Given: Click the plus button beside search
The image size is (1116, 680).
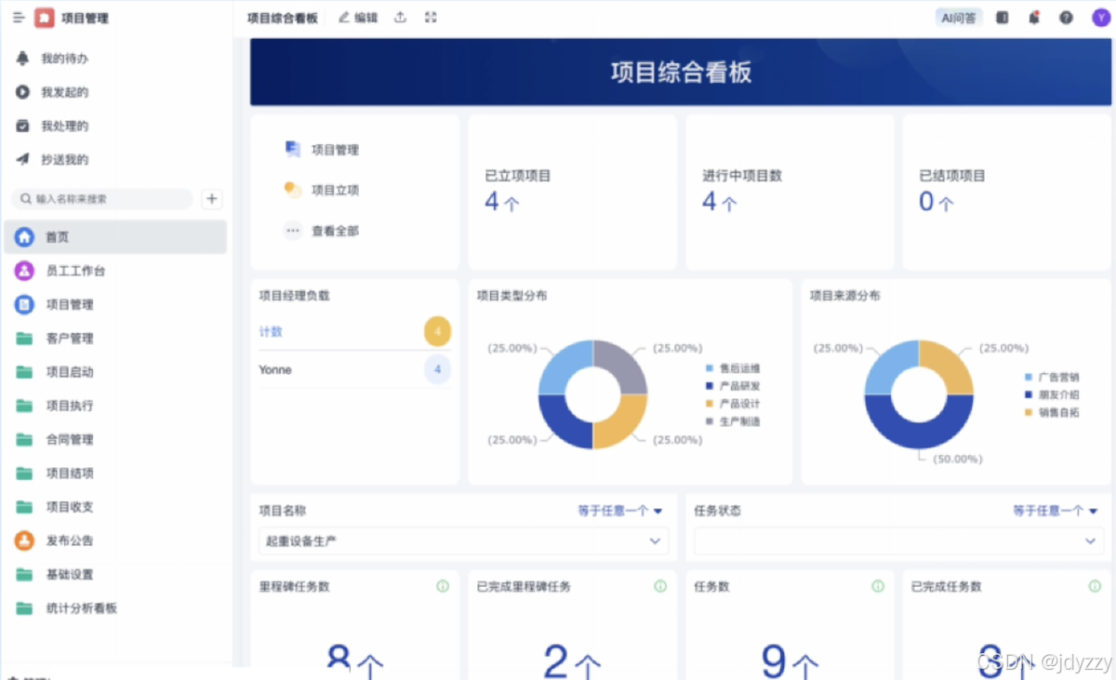Looking at the screenshot, I should pyautogui.click(x=212, y=198).
